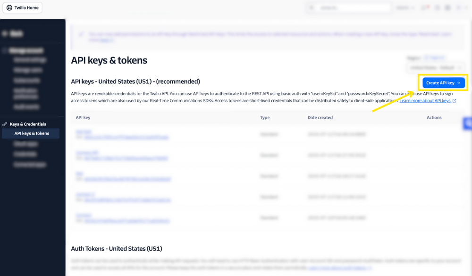Click the API key column header
472x276 pixels.
(x=83, y=117)
